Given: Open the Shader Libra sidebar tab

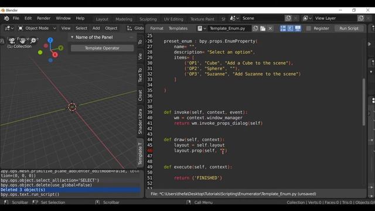Looking at the screenshot, I should pyautogui.click(x=140, y=121).
